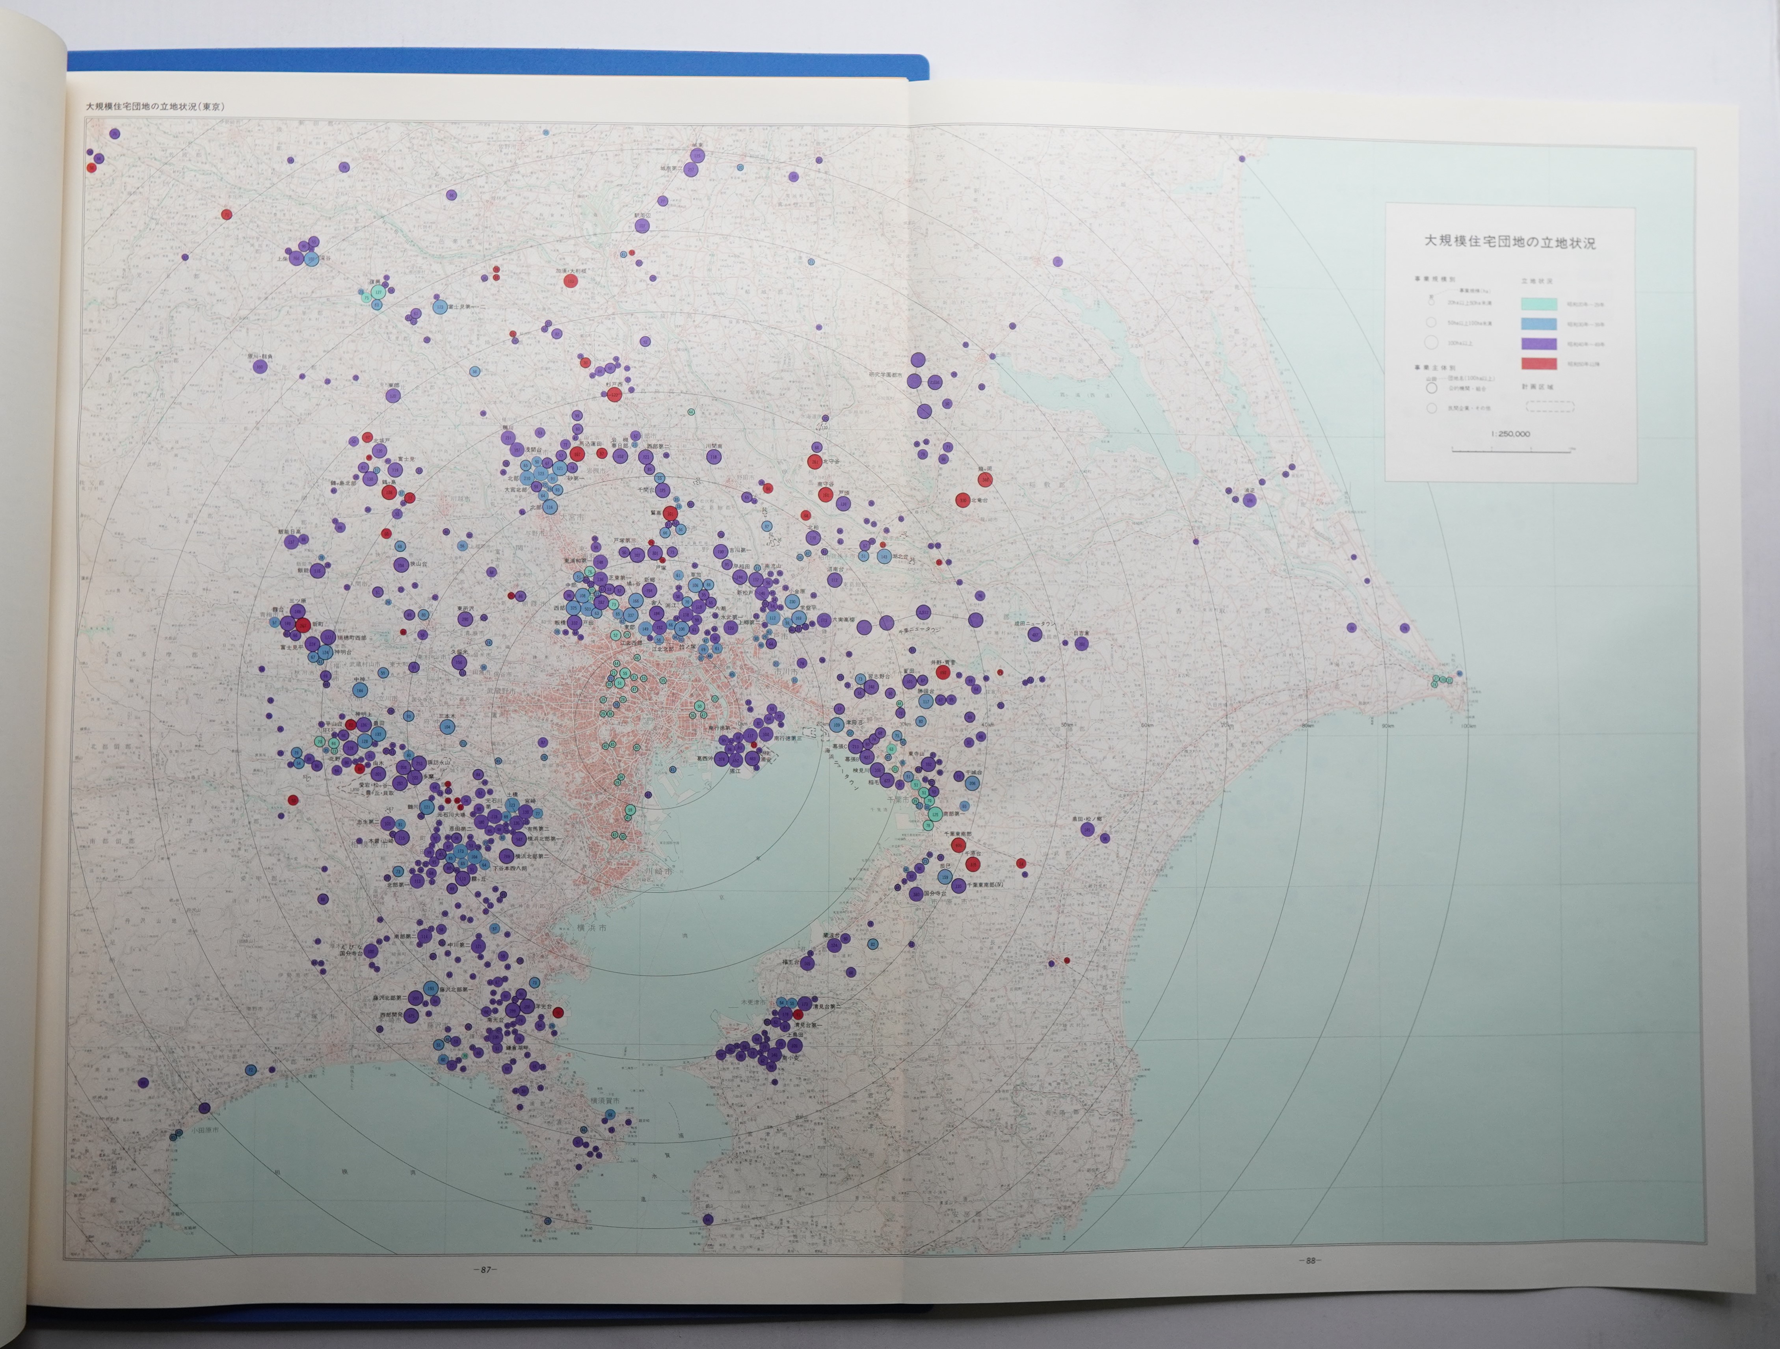Click the legend circle for 50ha以上100ha未満

(x=1432, y=323)
